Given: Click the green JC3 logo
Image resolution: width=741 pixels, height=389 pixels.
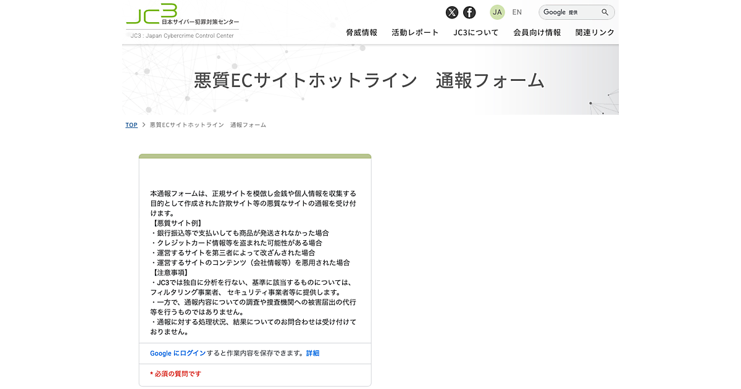Looking at the screenshot, I should (x=153, y=13).
